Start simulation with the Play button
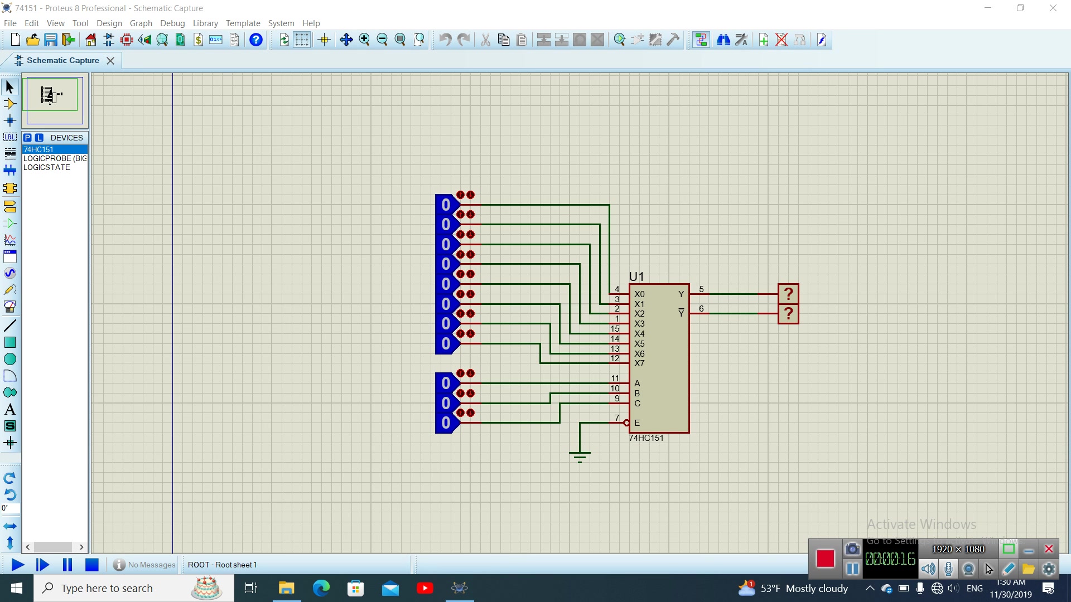Screen dimensions: 1071x602 click(17, 565)
